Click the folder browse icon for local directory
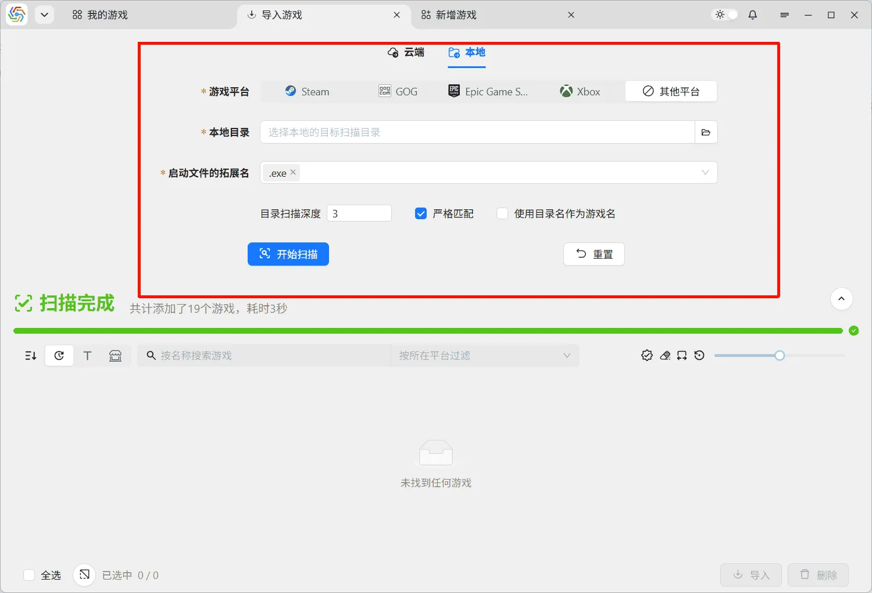Image resolution: width=872 pixels, height=593 pixels. (x=706, y=133)
